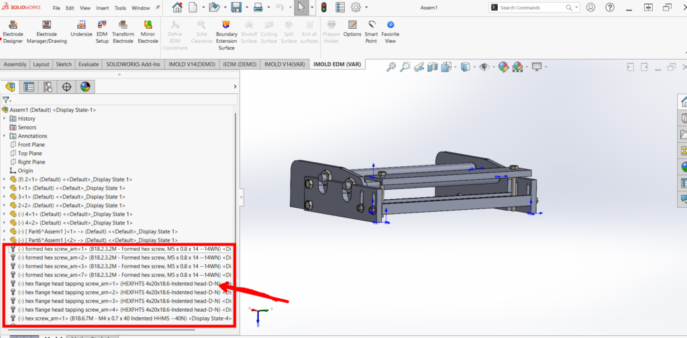
Task: Open the Electrode Designer tool
Action: (x=13, y=32)
